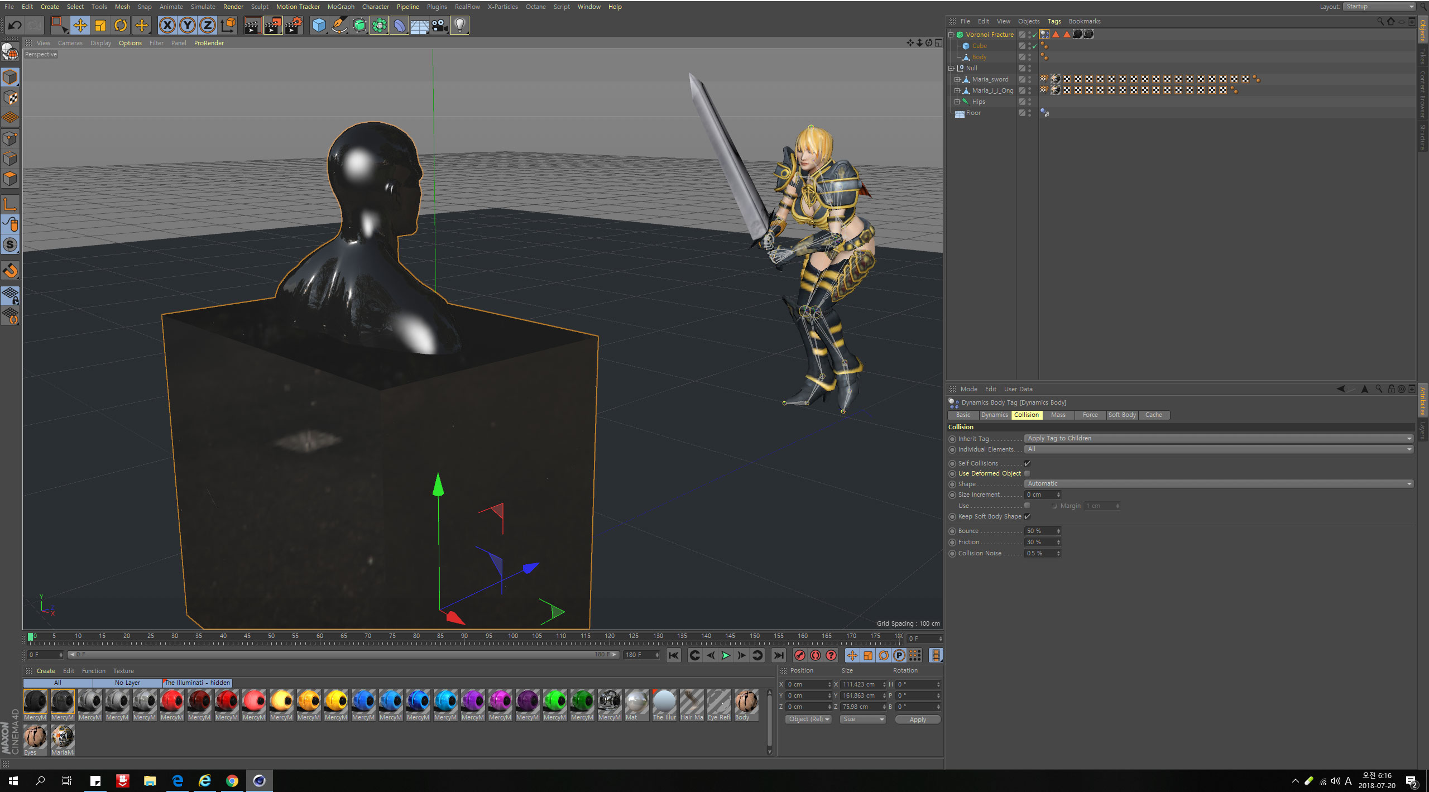Click the spline pen tool icon
The image size is (1429, 792).
click(339, 25)
